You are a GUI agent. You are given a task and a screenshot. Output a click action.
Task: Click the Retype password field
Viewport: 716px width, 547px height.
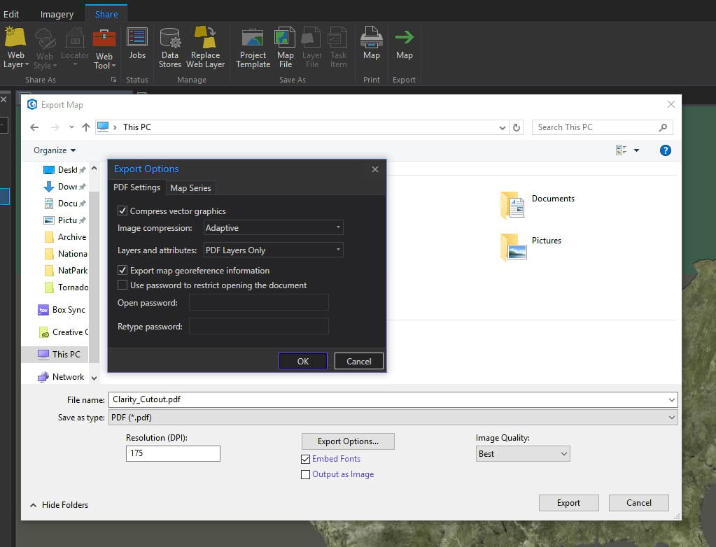point(258,326)
